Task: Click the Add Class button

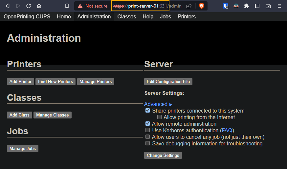Action: point(19,115)
